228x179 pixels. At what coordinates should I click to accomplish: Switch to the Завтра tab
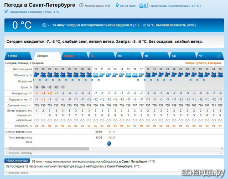point(75,56)
